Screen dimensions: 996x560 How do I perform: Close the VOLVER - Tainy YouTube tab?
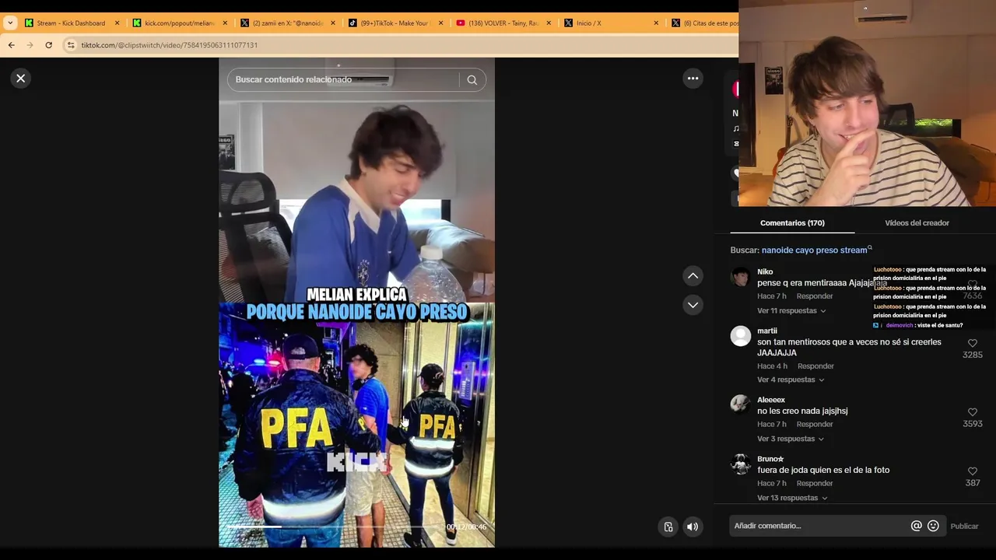coord(549,23)
